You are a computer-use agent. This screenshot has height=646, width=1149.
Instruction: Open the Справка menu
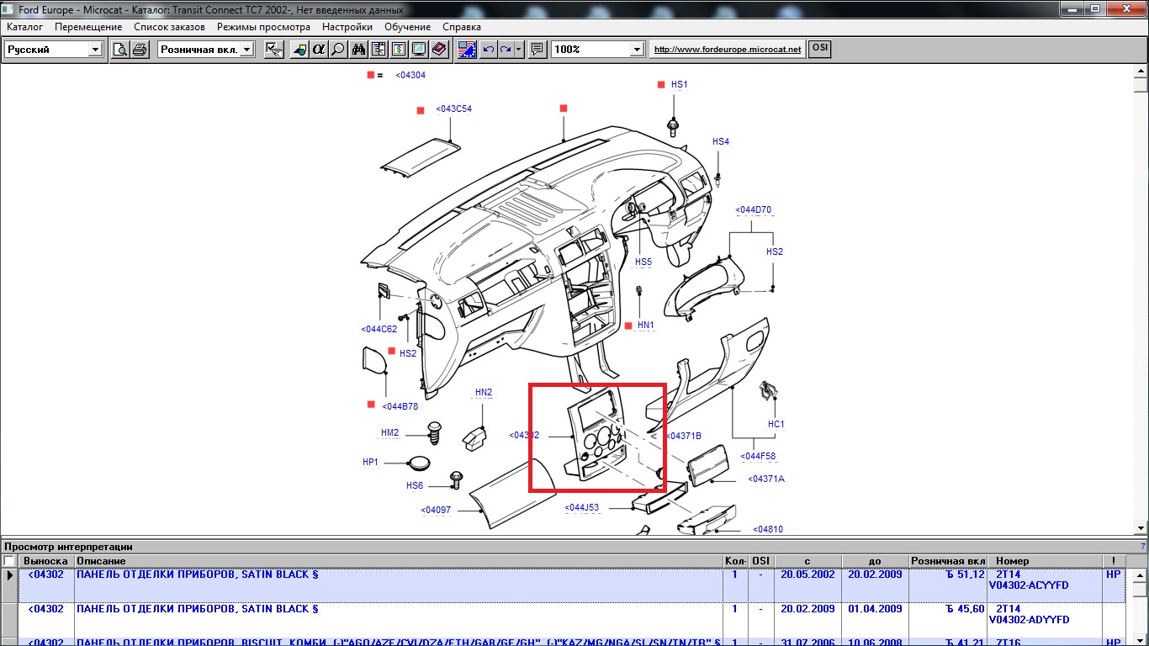(x=462, y=27)
